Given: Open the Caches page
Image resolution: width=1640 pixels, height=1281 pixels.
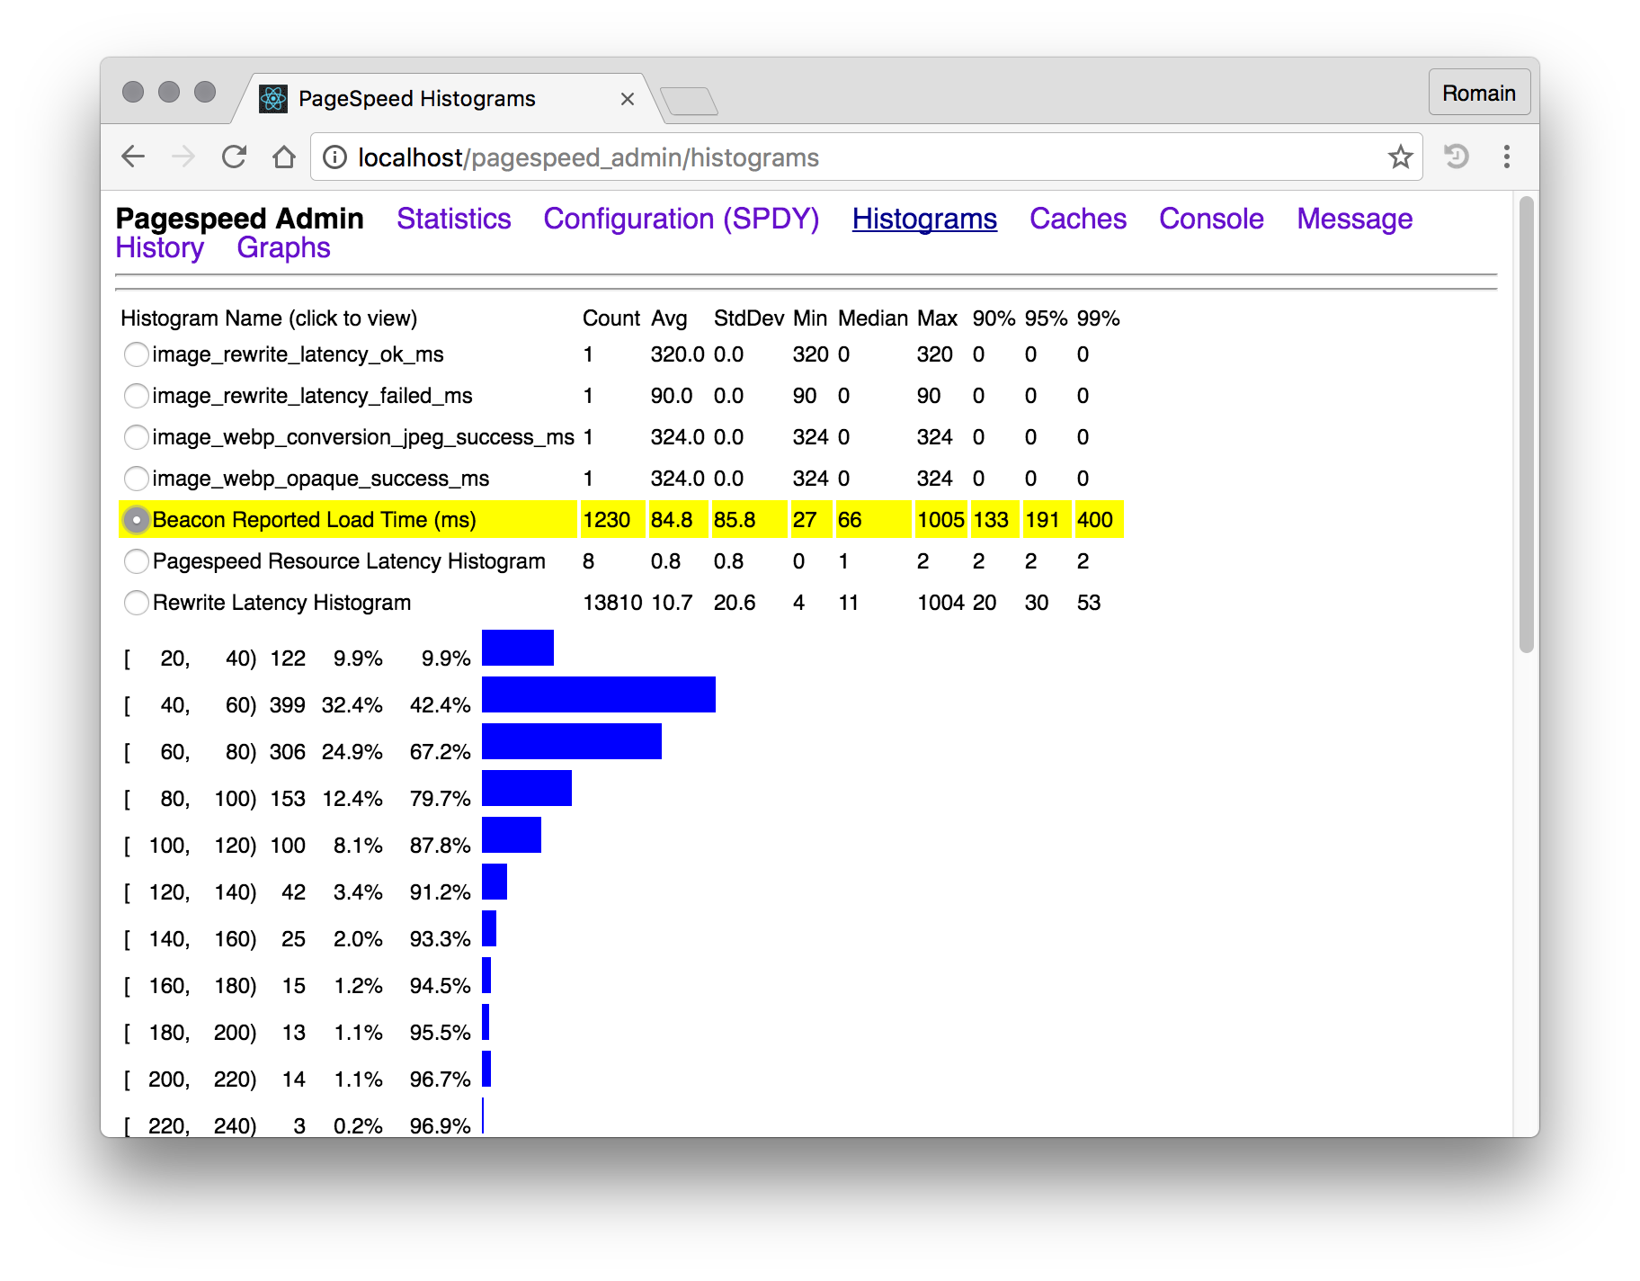Looking at the screenshot, I should (x=1078, y=219).
